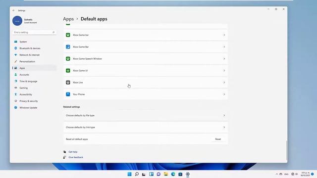Viewport: 317px width, 178px height.
Task: Show hidden system tray icons
Action: 277,174
